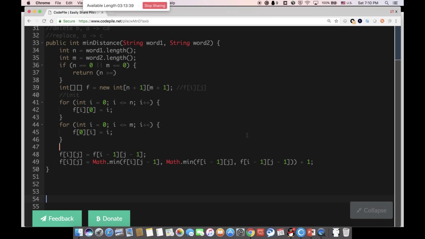425x239 pixels.
Task: Open Safari compass icon in dock
Action: [x=109, y=232]
